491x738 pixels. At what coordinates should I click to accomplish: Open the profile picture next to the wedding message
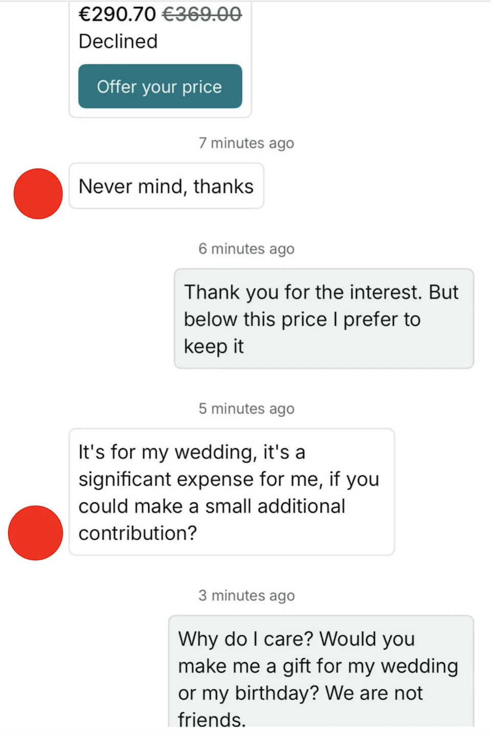[x=35, y=533]
